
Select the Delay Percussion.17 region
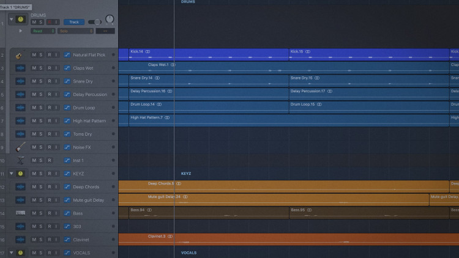pyautogui.click(x=369, y=94)
